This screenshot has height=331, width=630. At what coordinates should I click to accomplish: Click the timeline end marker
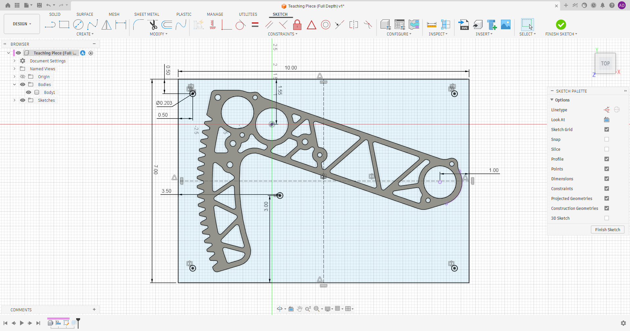(78, 322)
